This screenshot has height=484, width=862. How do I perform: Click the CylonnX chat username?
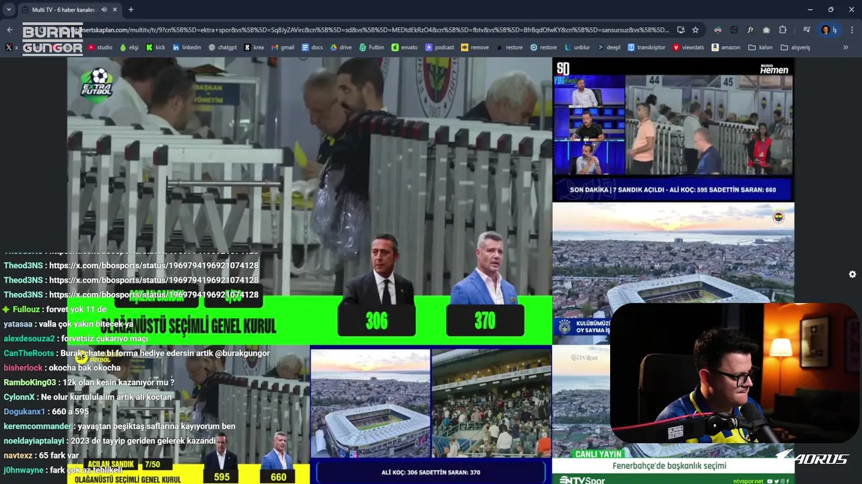[19, 397]
